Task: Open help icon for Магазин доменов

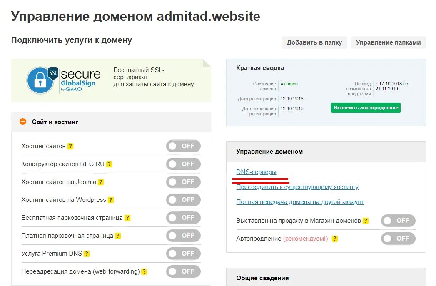Action: [366, 221]
